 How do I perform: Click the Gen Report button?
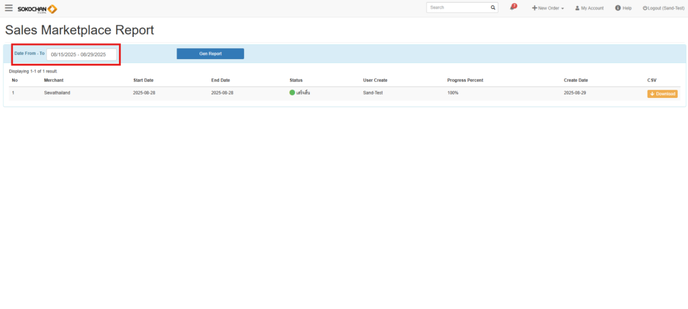(210, 54)
